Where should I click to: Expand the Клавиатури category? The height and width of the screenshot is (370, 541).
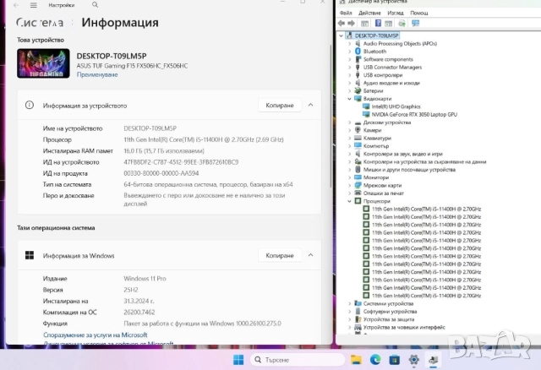coord(350,138)
